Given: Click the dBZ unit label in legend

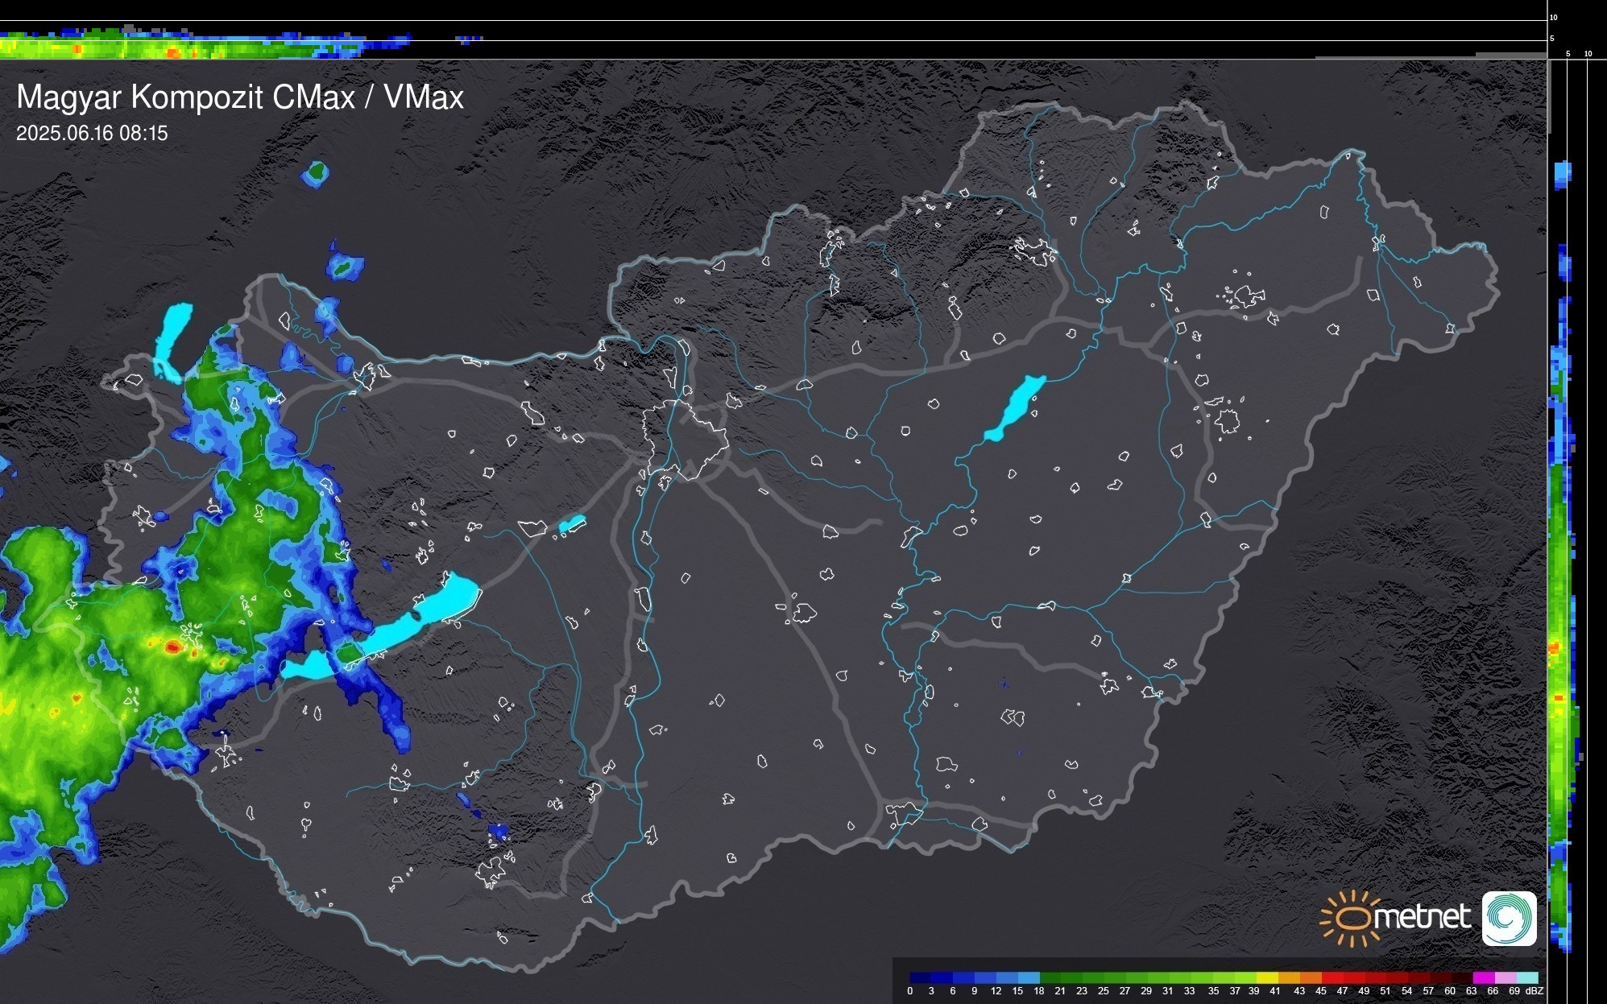Looking at the screenshot, I should (x=1534, y=991).
